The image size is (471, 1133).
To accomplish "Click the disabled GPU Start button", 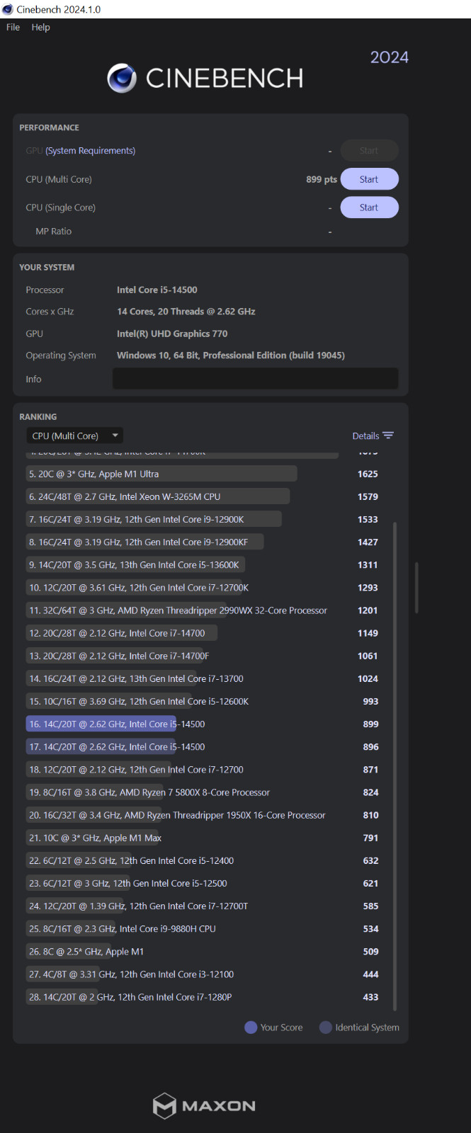I will (x=369, y=151).
